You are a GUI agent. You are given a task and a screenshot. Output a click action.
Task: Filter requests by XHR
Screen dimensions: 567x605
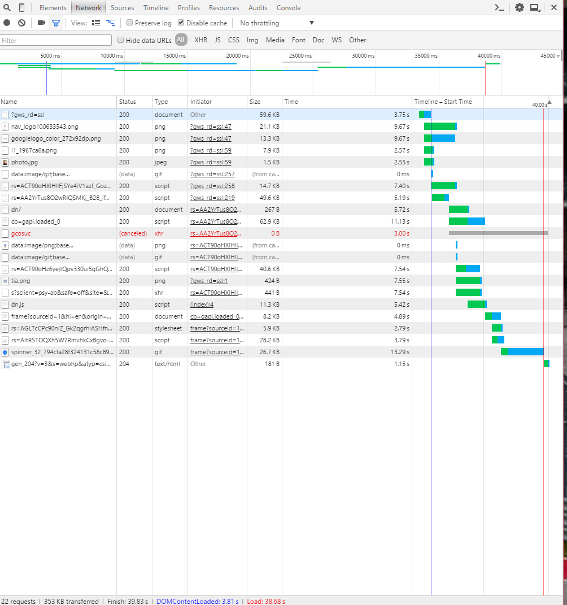(x=200, y=40)
